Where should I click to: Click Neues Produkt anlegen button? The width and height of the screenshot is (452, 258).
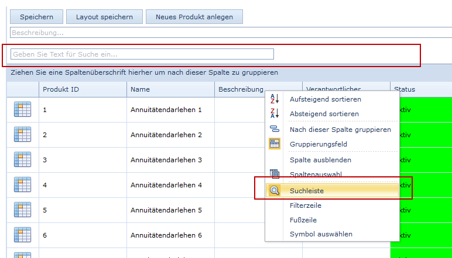(x=194, y=17)
